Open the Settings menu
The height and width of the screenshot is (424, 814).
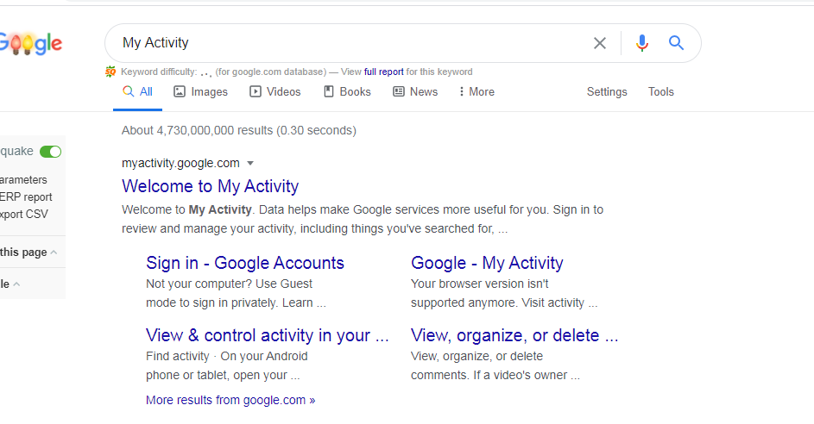607,91
